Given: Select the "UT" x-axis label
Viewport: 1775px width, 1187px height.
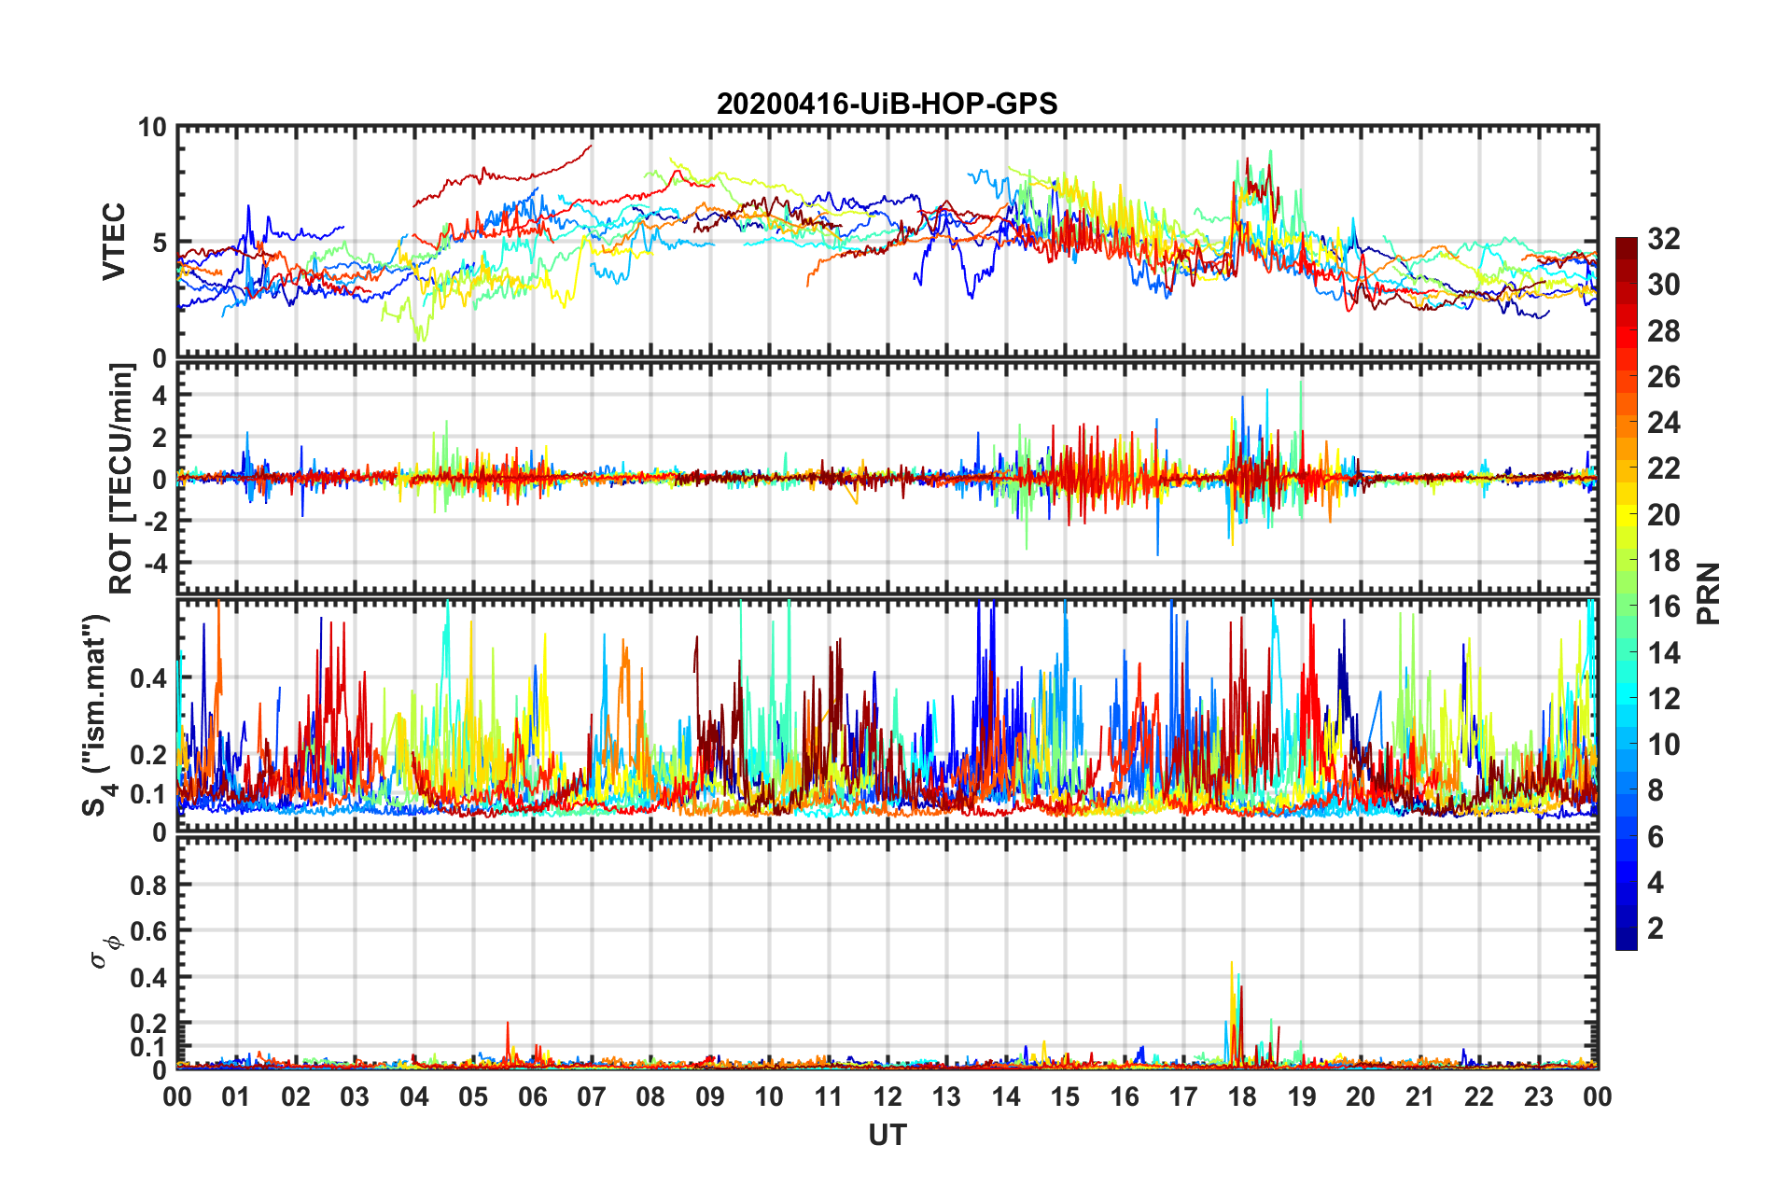Looking at the screenshot, I should pos(887,1135).
